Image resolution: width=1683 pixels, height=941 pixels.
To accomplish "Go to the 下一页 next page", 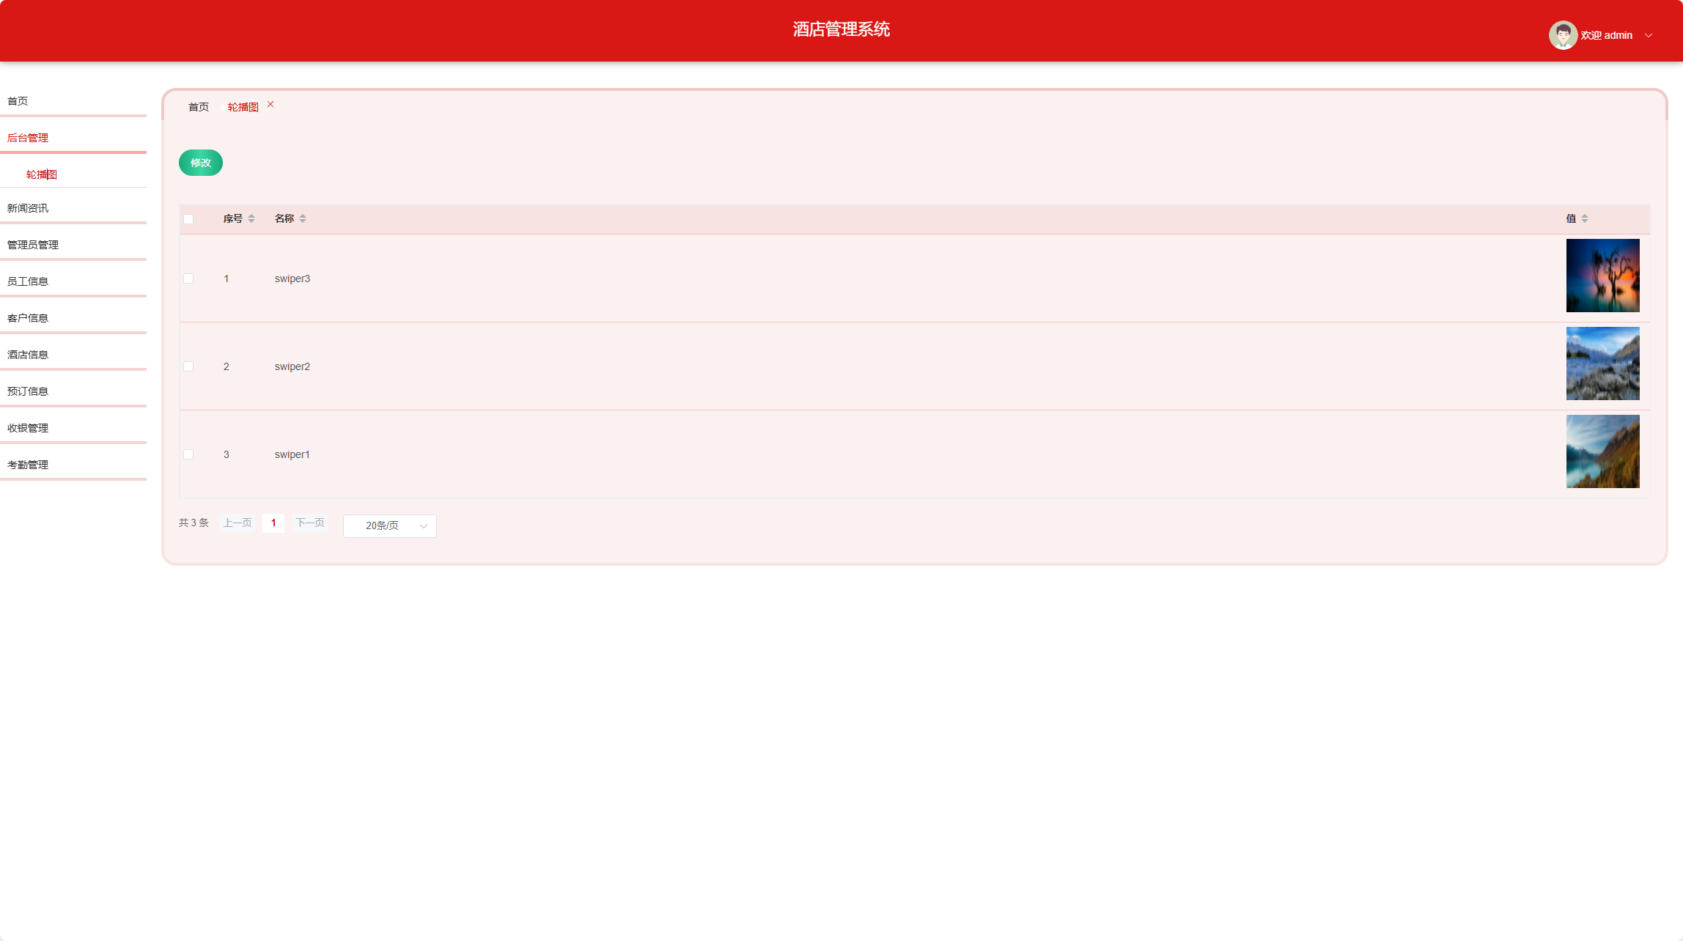I will [x=310, y=523].
